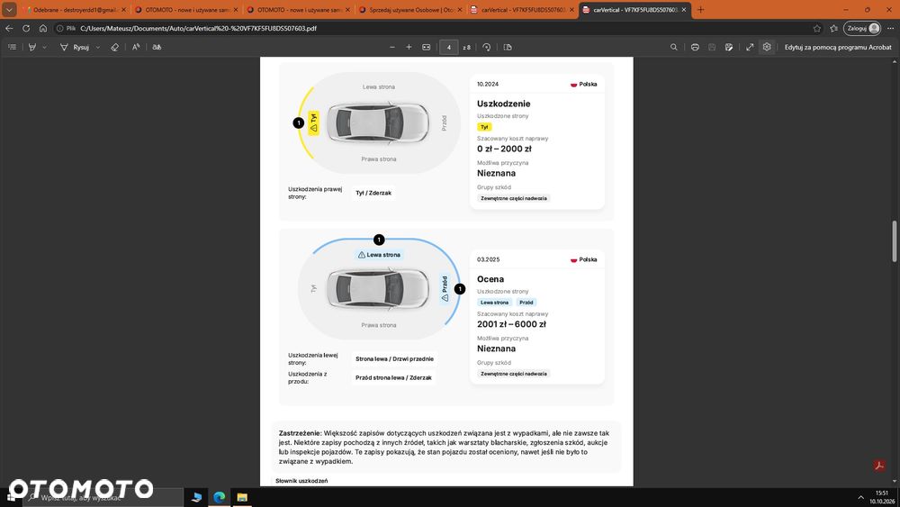Click the save as icon
900x507 pixels.
click(x=729, y=47)
